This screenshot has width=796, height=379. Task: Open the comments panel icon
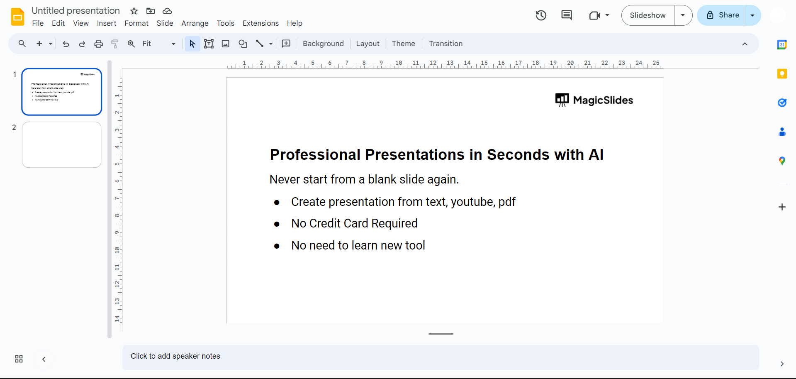(x=566, y=15)
